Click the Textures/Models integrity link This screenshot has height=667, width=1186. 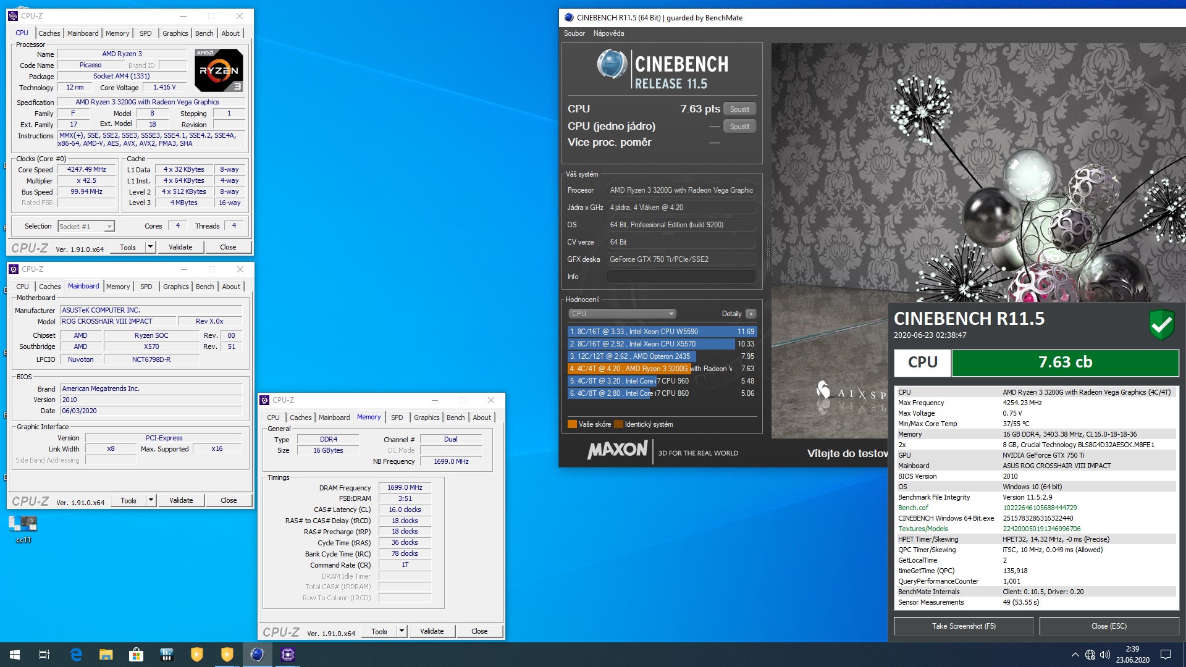point(923,529)
